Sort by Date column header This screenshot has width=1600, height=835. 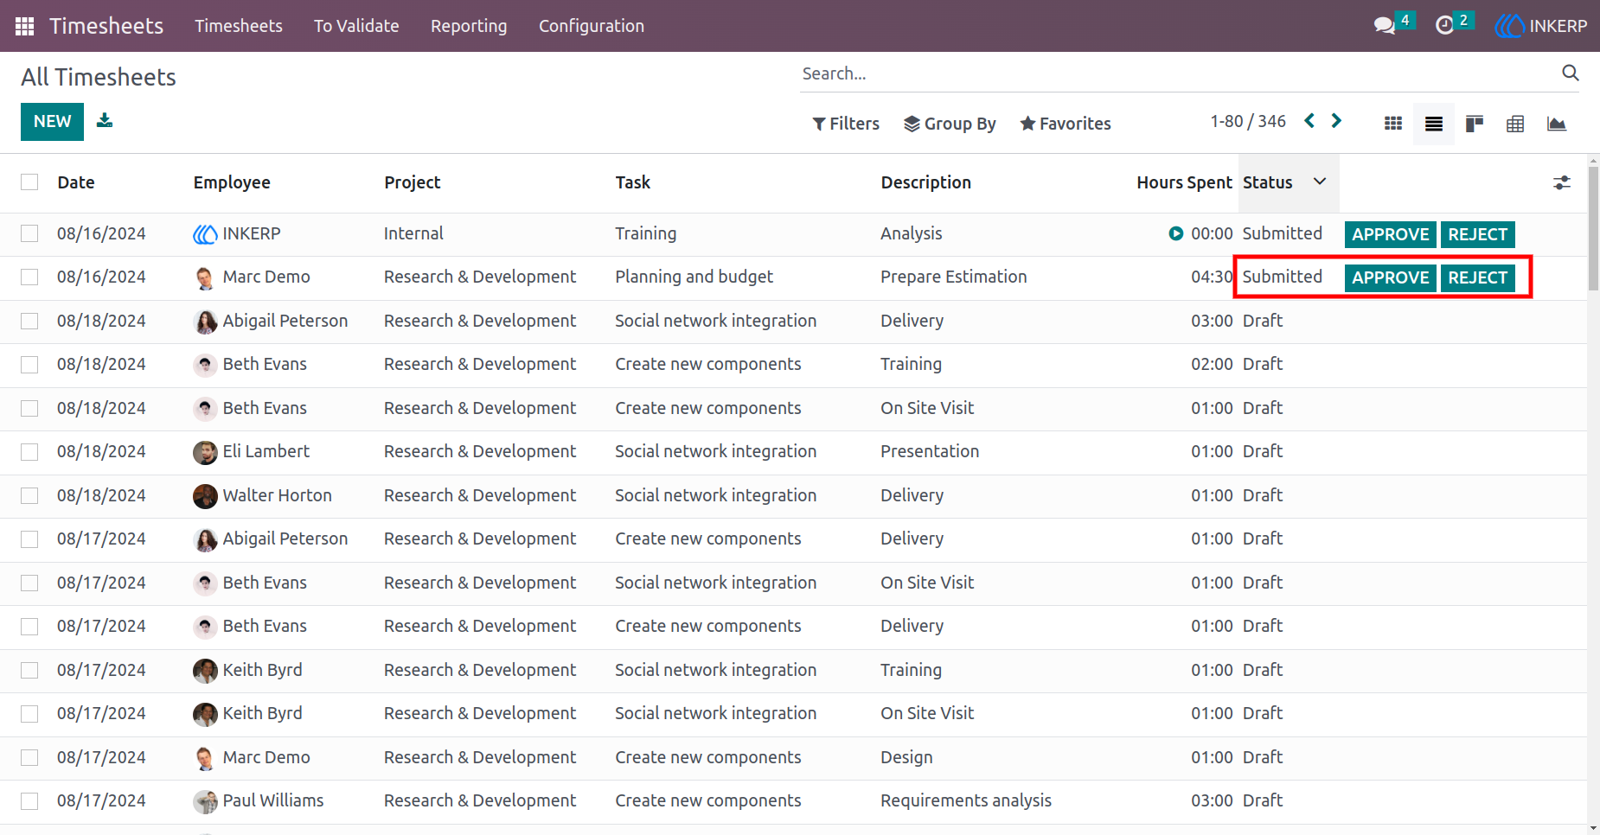point(76,182)
